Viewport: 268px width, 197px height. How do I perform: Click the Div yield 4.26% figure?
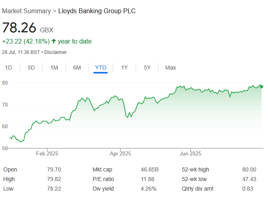[x=149, y=188]
